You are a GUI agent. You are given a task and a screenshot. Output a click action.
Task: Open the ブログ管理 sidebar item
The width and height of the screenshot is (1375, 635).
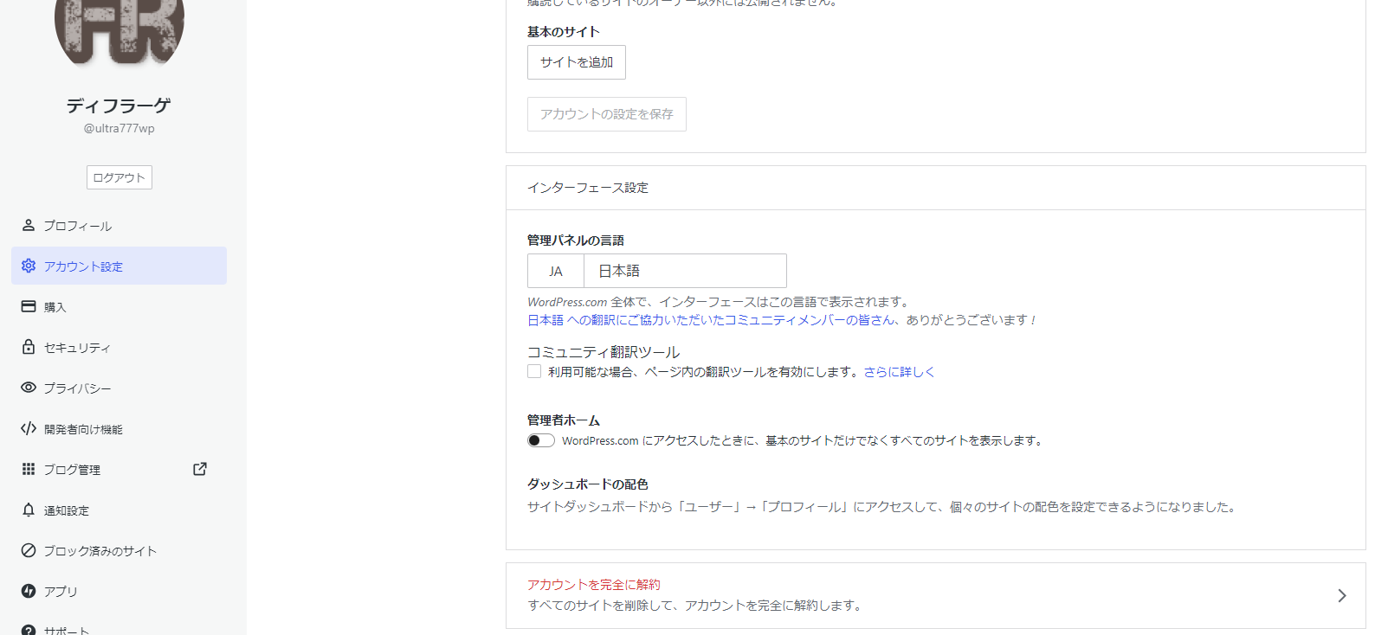click(73, 469)
